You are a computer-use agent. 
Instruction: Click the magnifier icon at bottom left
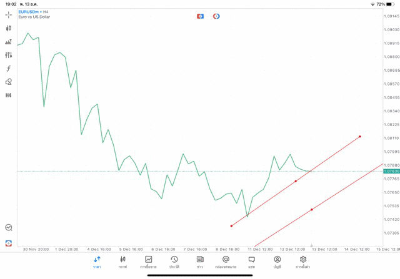9,228
